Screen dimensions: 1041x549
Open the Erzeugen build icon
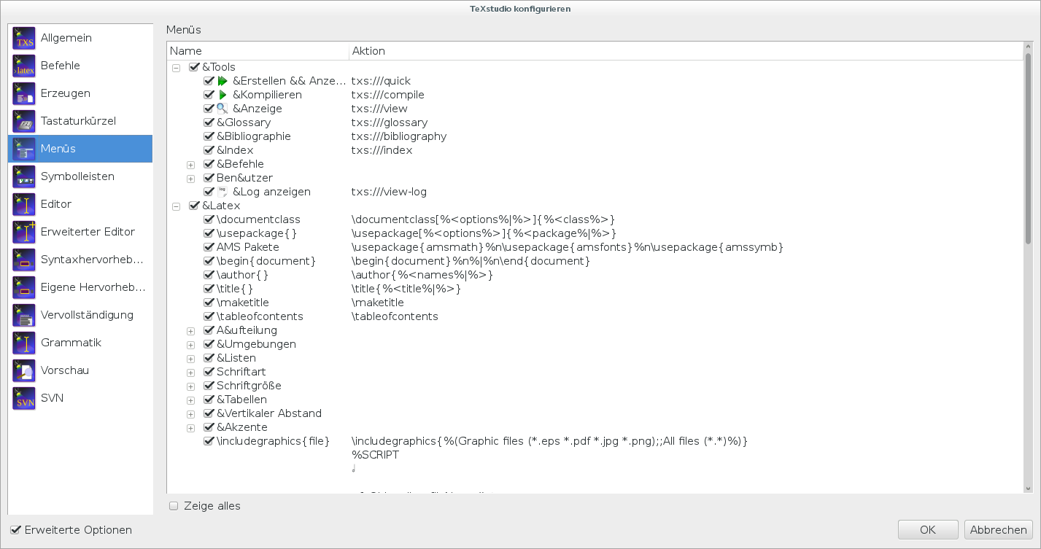[24, 93]
